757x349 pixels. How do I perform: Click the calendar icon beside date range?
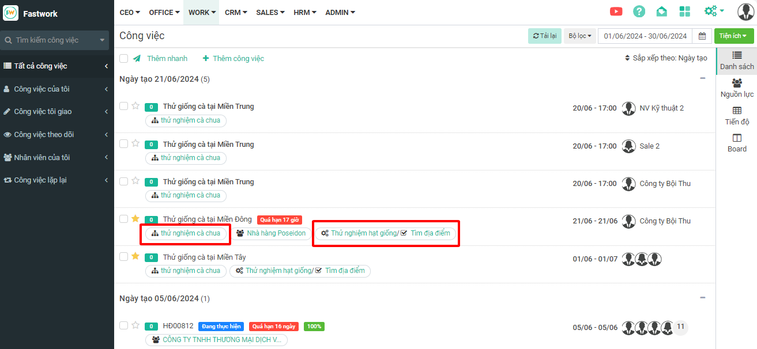[702, 36]
